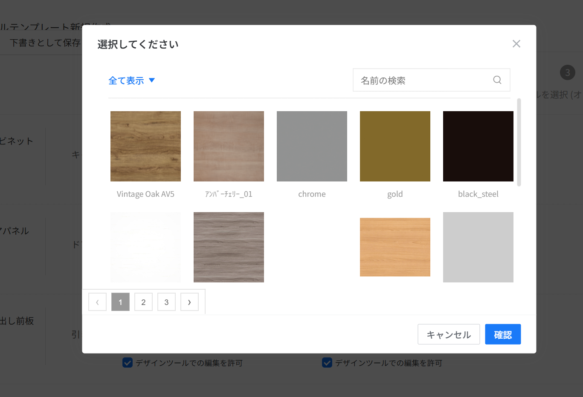Go to previous page of materials

coord(97,302)
